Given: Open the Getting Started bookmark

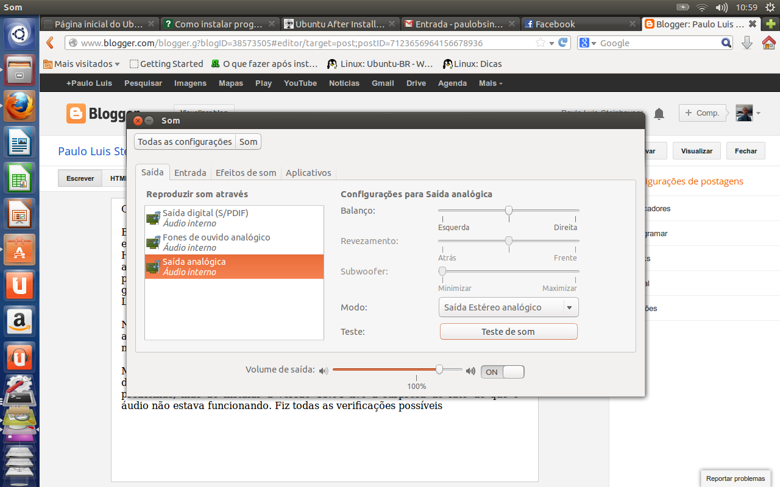Looking at the screenshot, I should (x=166, y=64).
